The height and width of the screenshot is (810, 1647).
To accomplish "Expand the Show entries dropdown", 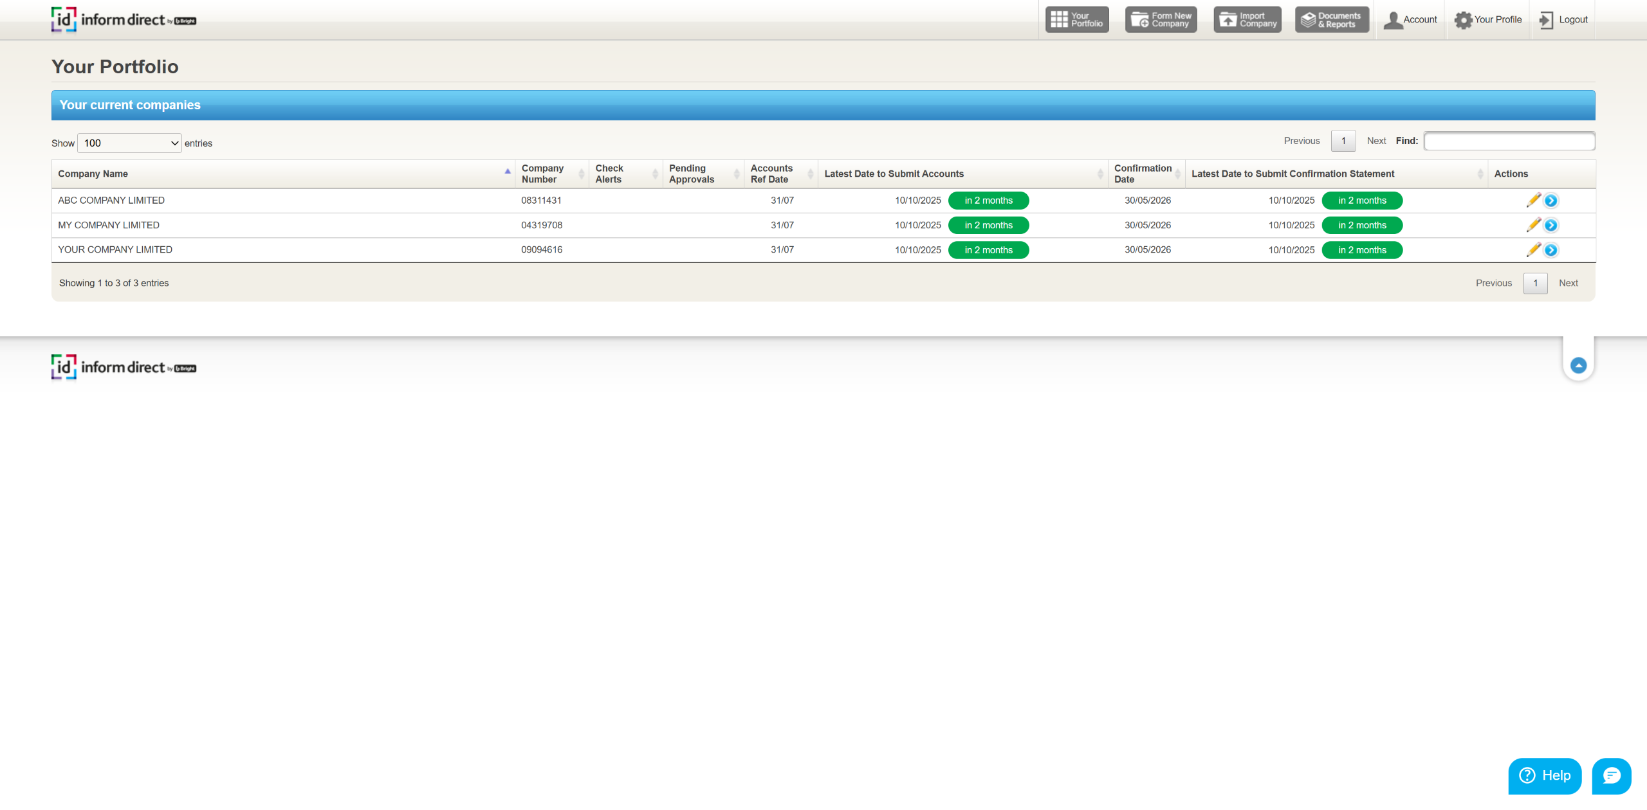I will click(129, 143).
